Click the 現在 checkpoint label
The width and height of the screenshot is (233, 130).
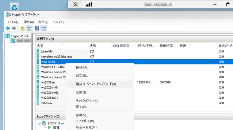(x=56, y=128)
